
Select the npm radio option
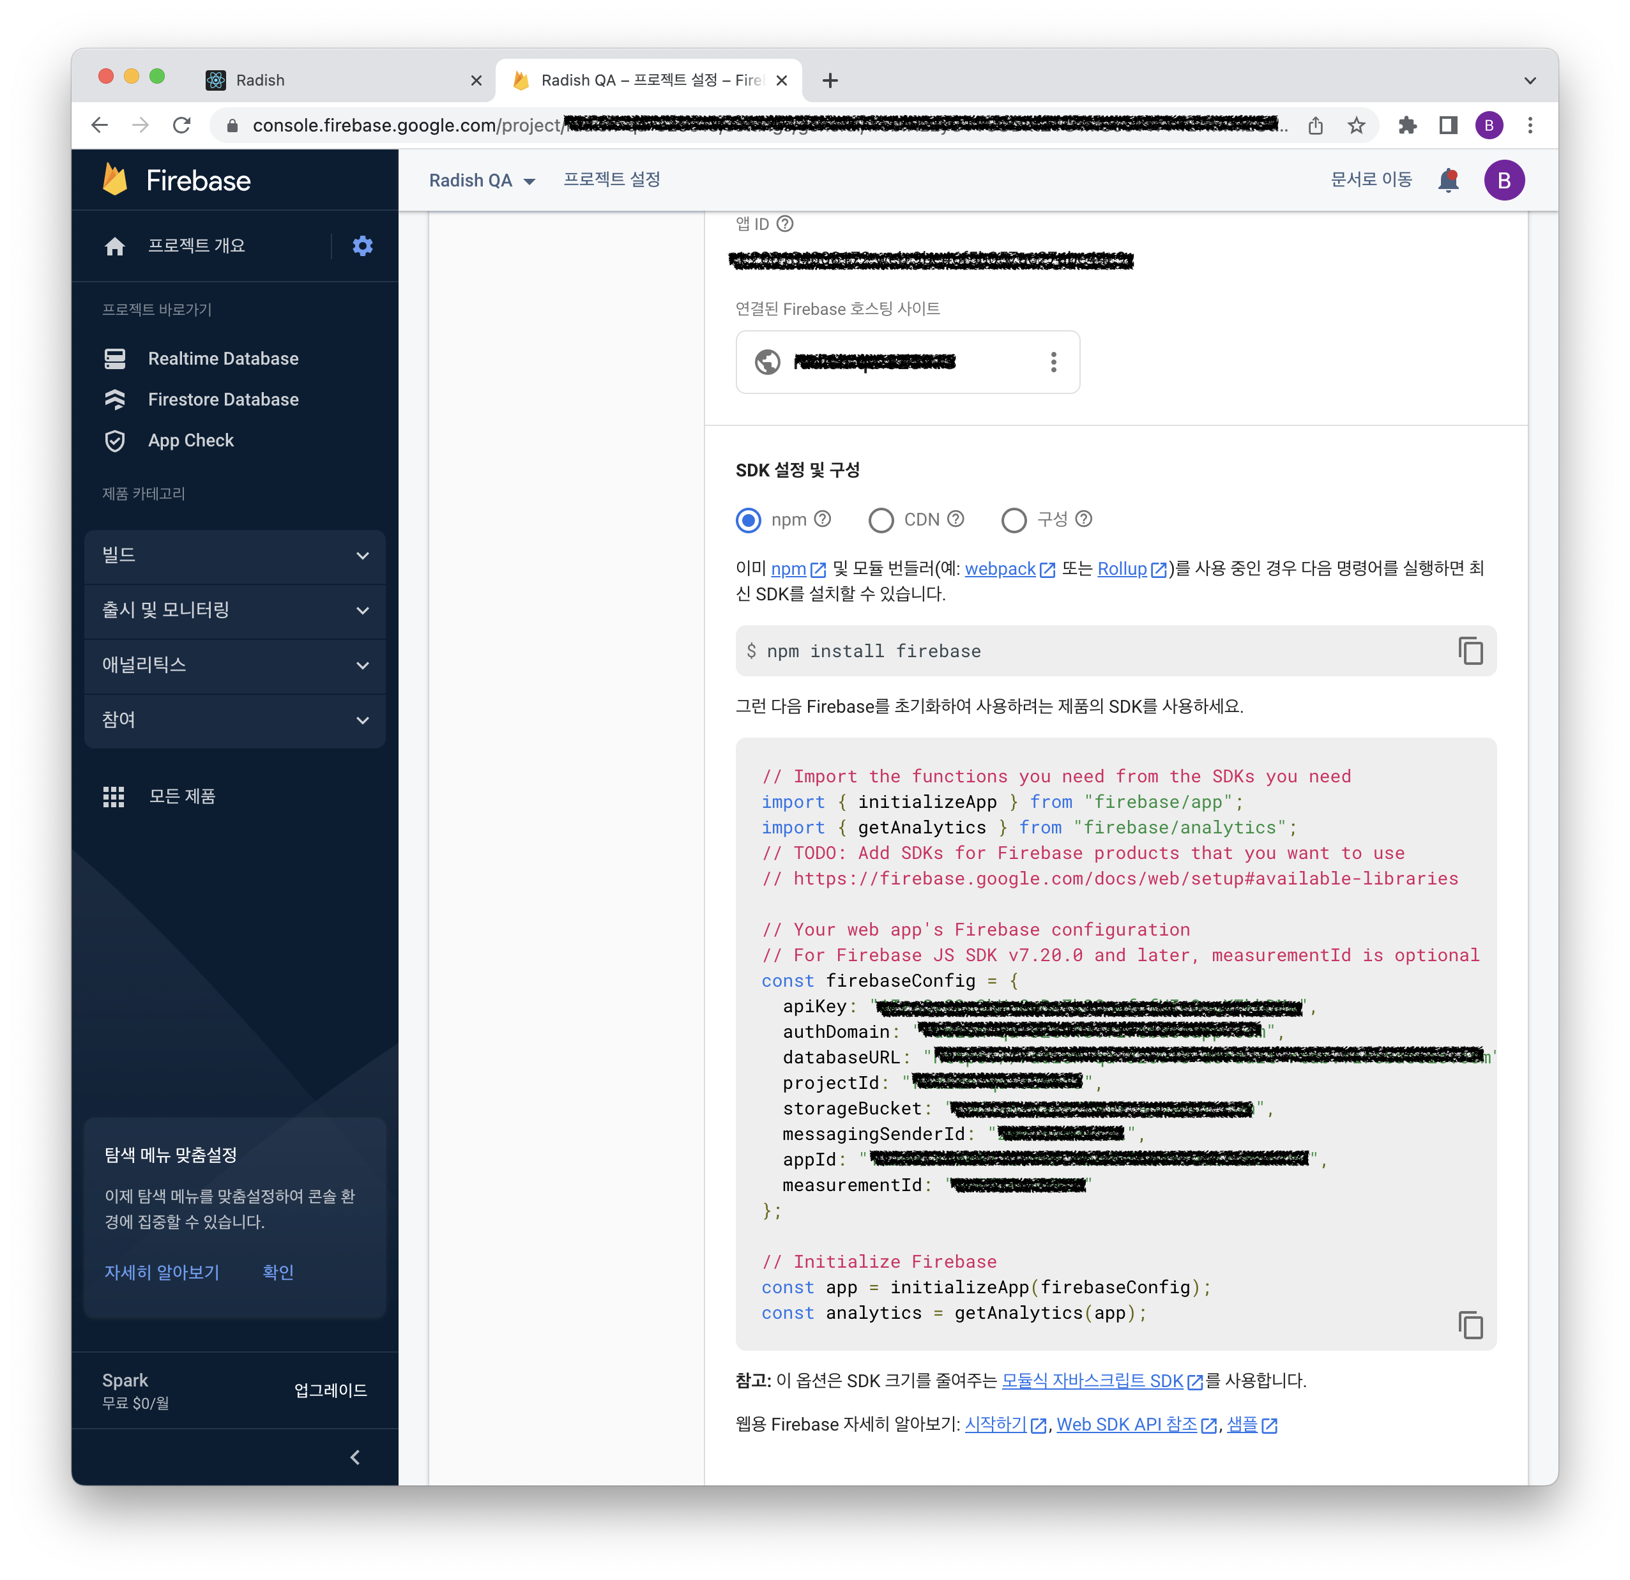tap(749, 520)
